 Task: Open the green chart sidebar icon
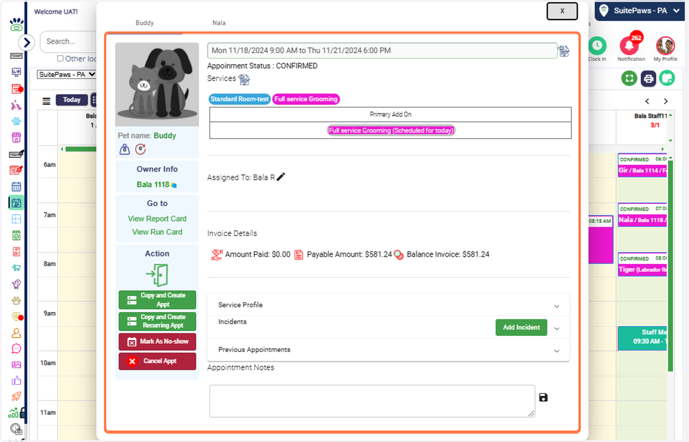[14, 413]
